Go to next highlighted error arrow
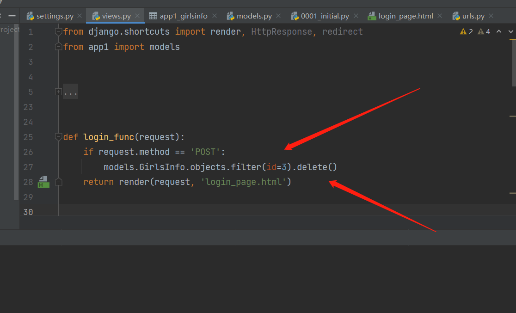516x313 pixels. tap(511, 31)
